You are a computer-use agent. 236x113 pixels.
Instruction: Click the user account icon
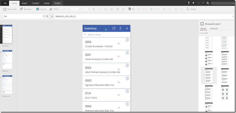[x=208, y=3]
